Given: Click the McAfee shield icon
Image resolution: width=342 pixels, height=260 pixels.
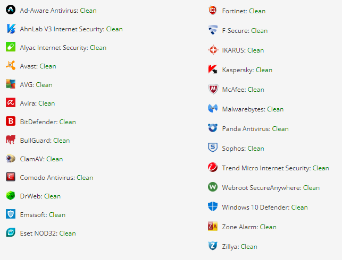Looking at the screenshot, I should (213, 89).
